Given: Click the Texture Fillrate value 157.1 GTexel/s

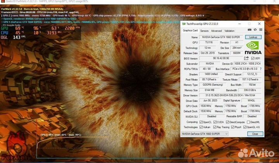Looking at the screenshot, I should tap(250, 80).
